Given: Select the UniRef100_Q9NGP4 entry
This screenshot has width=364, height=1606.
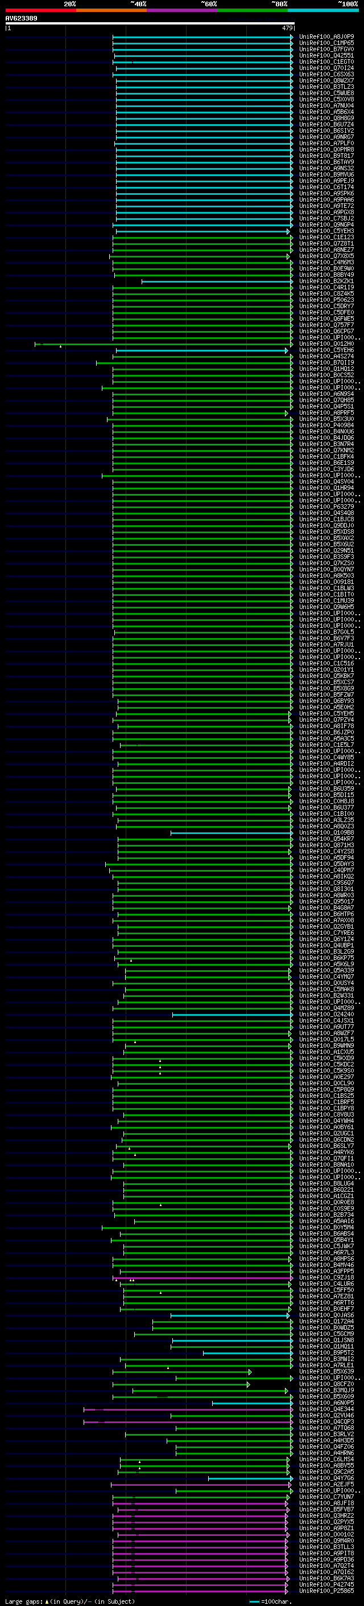Looking at the screenshot, I should pos(326,224).
